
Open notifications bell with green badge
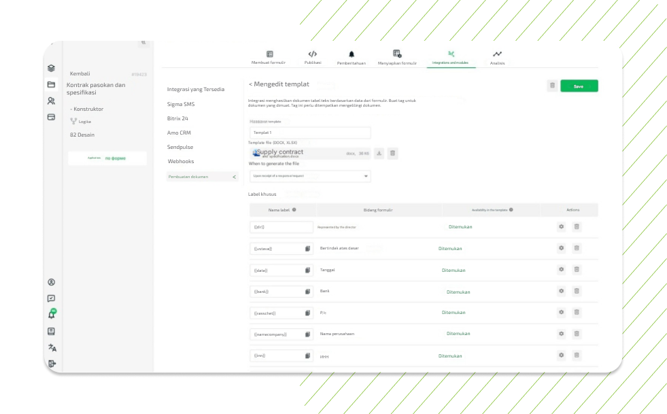52,314
